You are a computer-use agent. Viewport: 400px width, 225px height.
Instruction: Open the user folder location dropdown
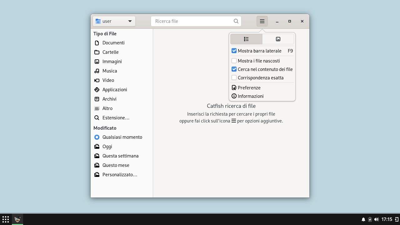tap(114, 21)
